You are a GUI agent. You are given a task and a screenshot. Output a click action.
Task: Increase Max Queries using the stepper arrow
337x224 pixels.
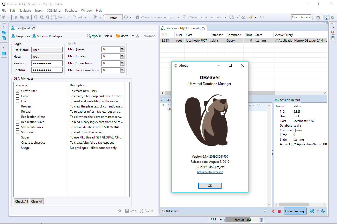(122, 48)
